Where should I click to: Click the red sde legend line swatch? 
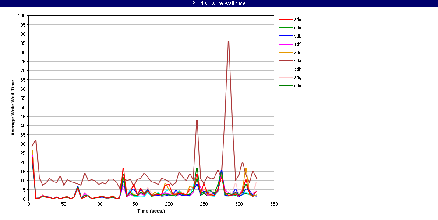point(286,19)
